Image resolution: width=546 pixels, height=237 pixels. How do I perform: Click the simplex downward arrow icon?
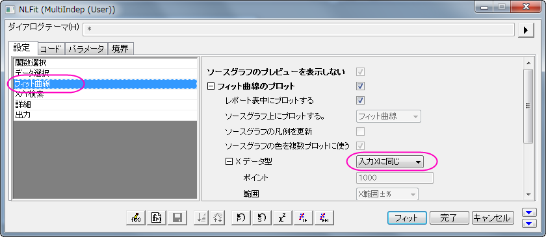pyautogui.click(x=201, y=218)
